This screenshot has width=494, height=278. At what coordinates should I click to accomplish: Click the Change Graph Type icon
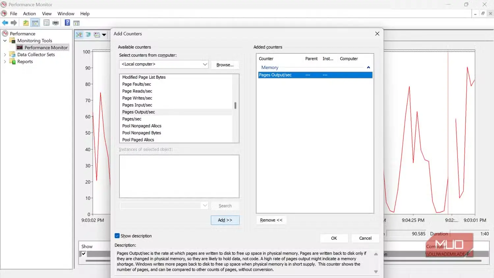[97, 35]
